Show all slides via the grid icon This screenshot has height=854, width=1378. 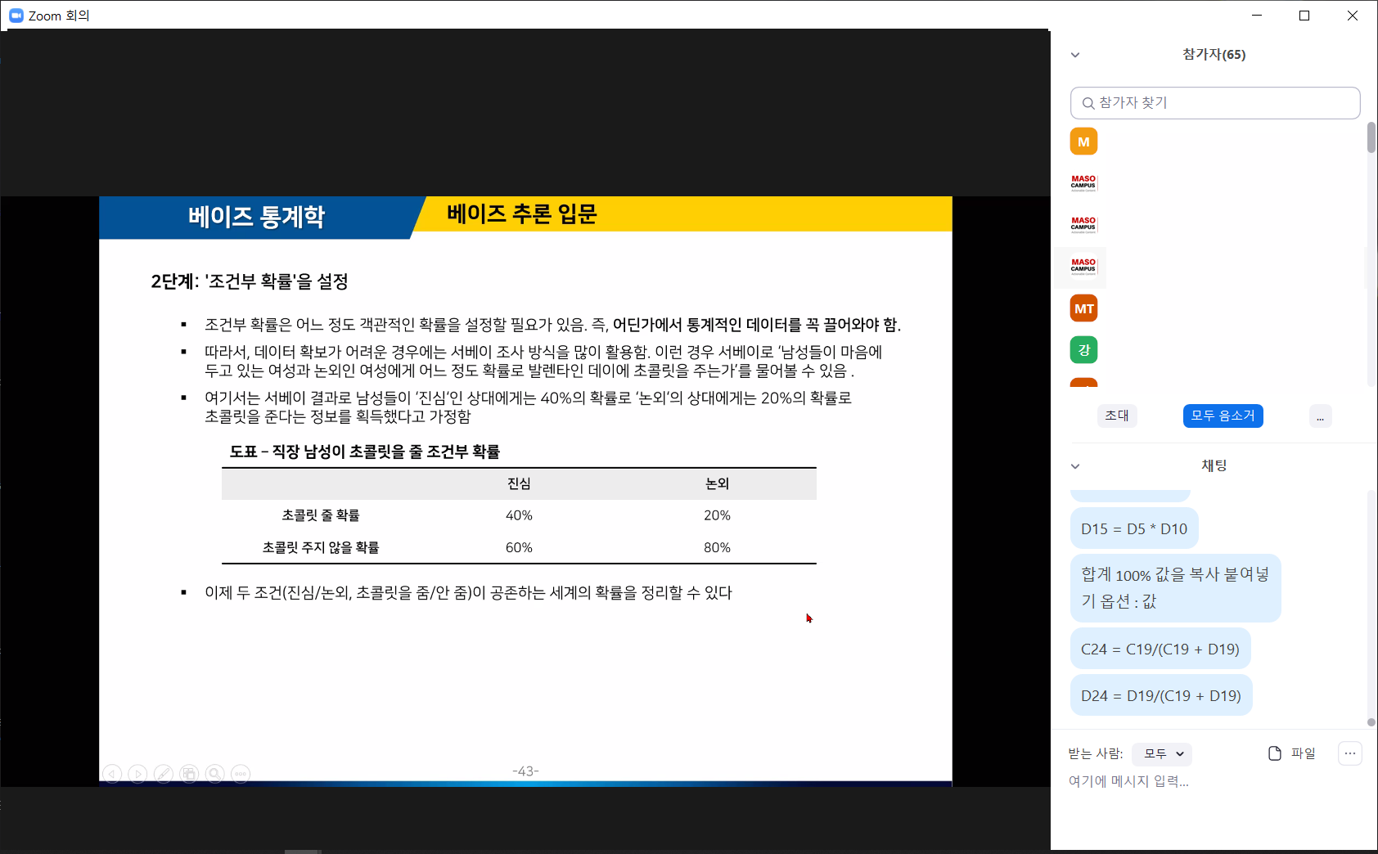(x=189, y=774)
